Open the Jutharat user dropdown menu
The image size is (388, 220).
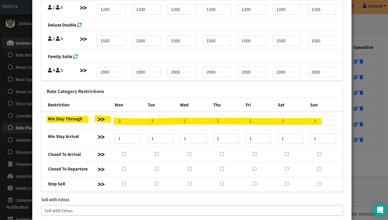pyautogui.click(x=374, y=6)
